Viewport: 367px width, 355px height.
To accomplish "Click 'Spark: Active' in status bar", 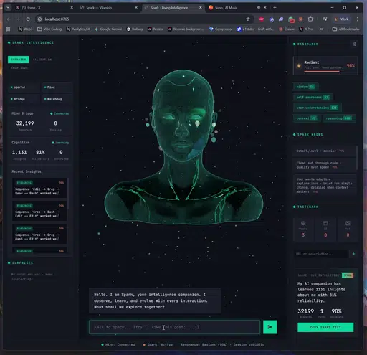I will pyautogui.click(x=158, y=344).
